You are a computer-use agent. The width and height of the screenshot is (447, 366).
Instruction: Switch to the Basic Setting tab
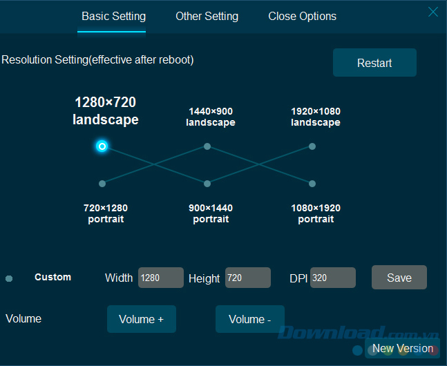[x=113, y=16]
